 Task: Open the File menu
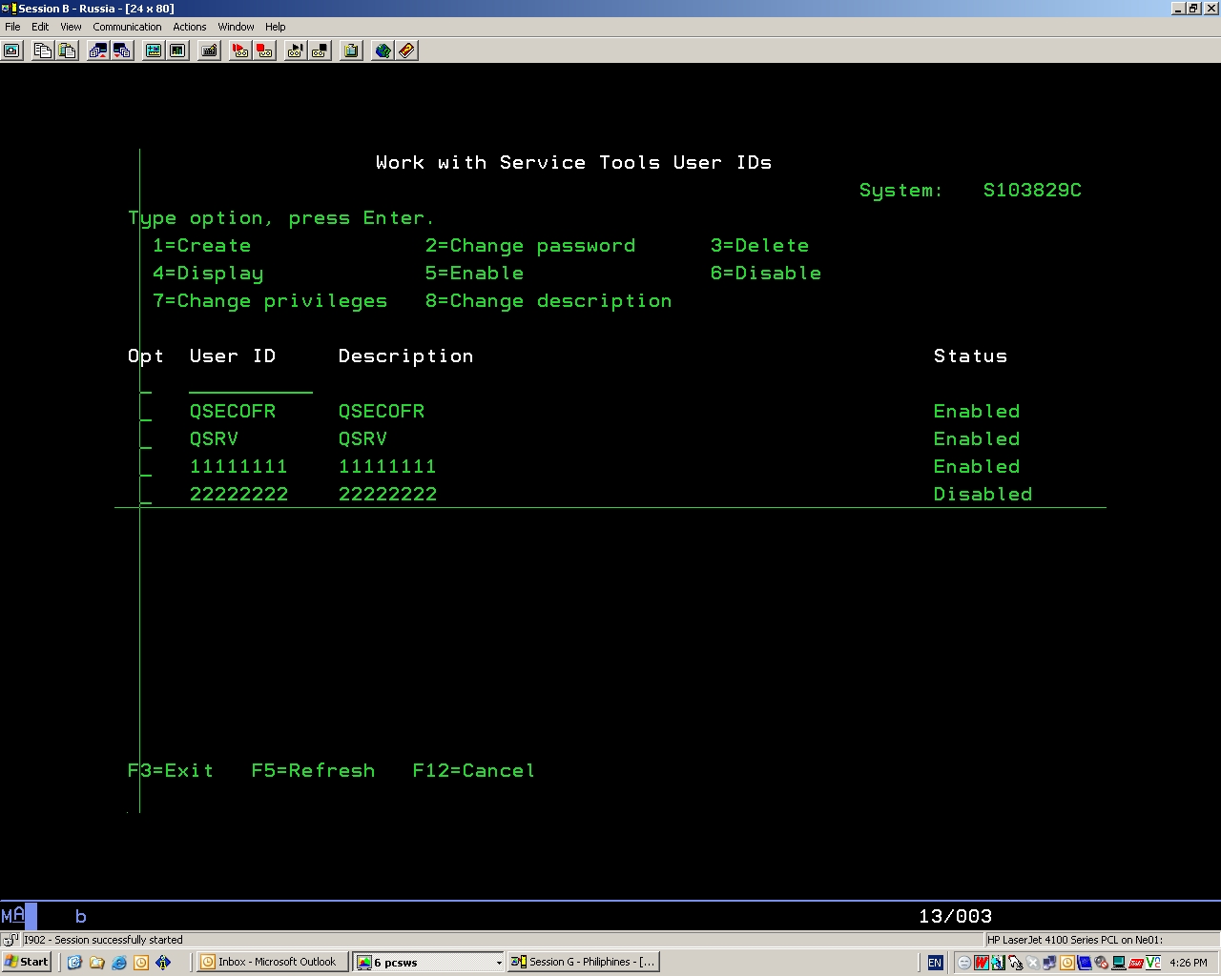[x=12, y=27]
